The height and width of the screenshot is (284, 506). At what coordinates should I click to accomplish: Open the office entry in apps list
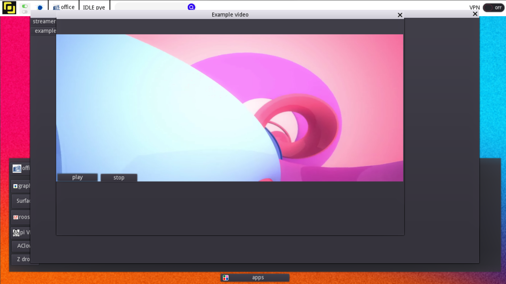point(21,168)
